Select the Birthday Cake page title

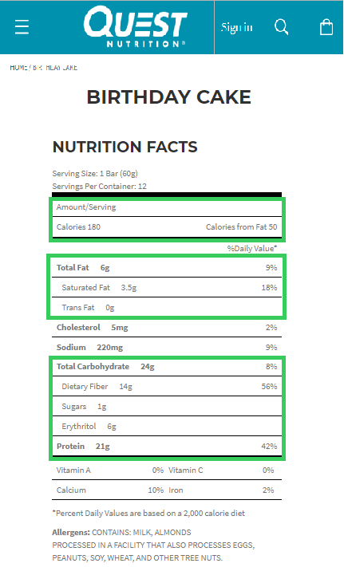168,97
